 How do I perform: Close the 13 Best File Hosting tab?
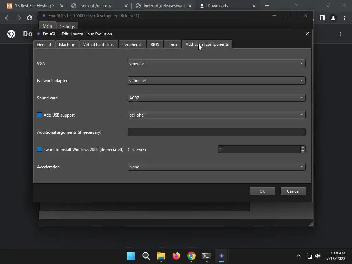[x=62, y=6]
